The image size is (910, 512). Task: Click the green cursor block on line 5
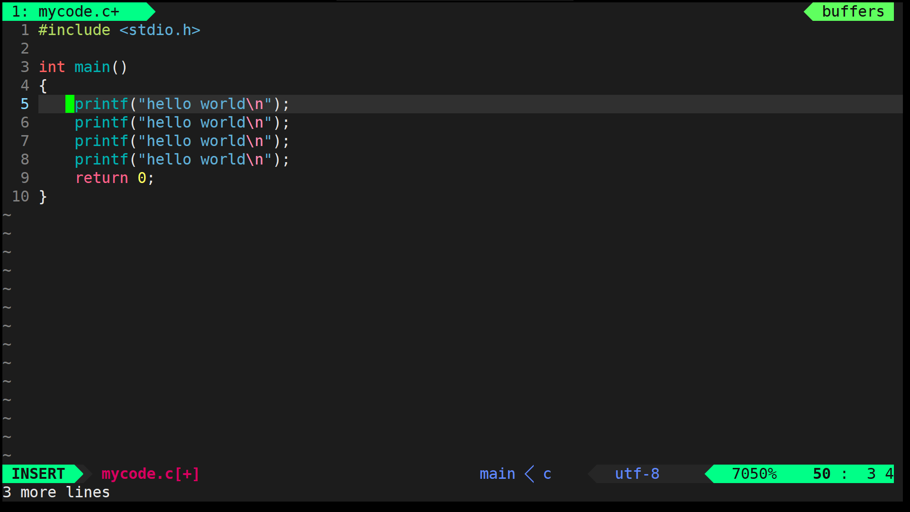[x=70, y=104]
